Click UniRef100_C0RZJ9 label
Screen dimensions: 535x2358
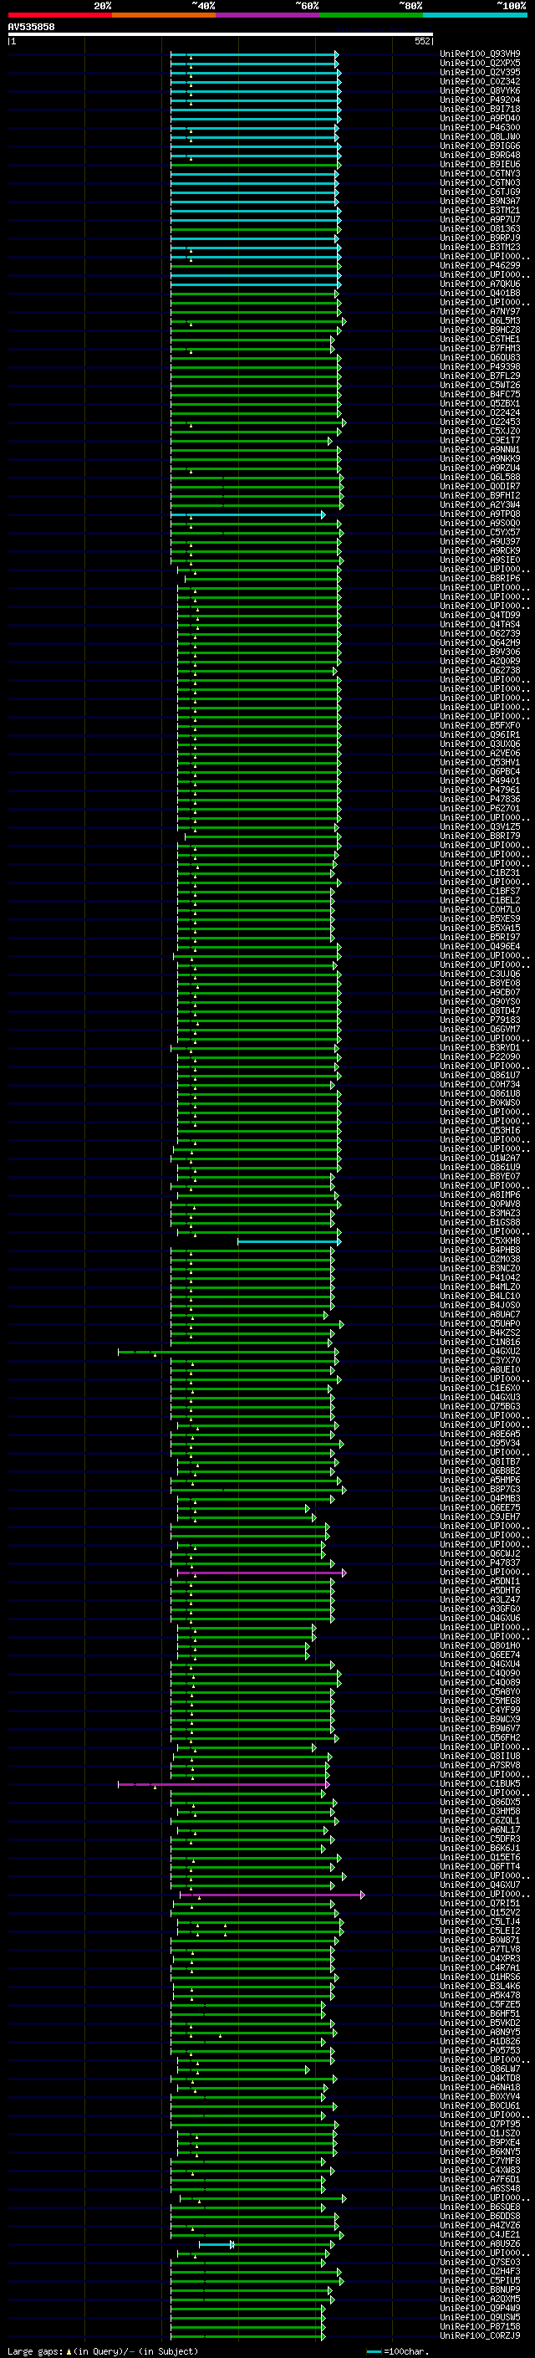click(x=480, y=2336)
